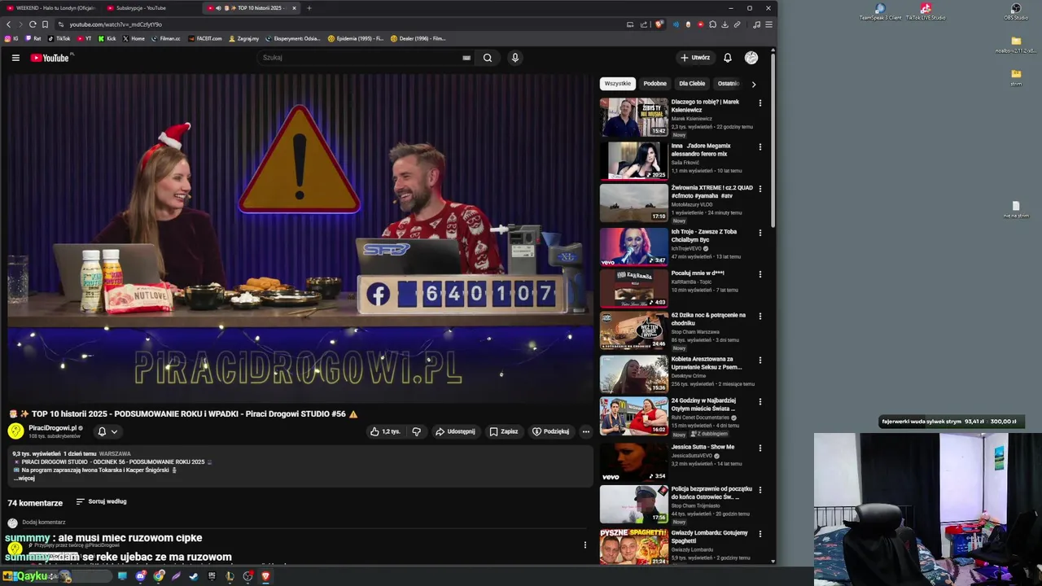Open FACEIT.com bookmark
The width and height of the screenshot is (1042, 586).
(x=204, y=38)
